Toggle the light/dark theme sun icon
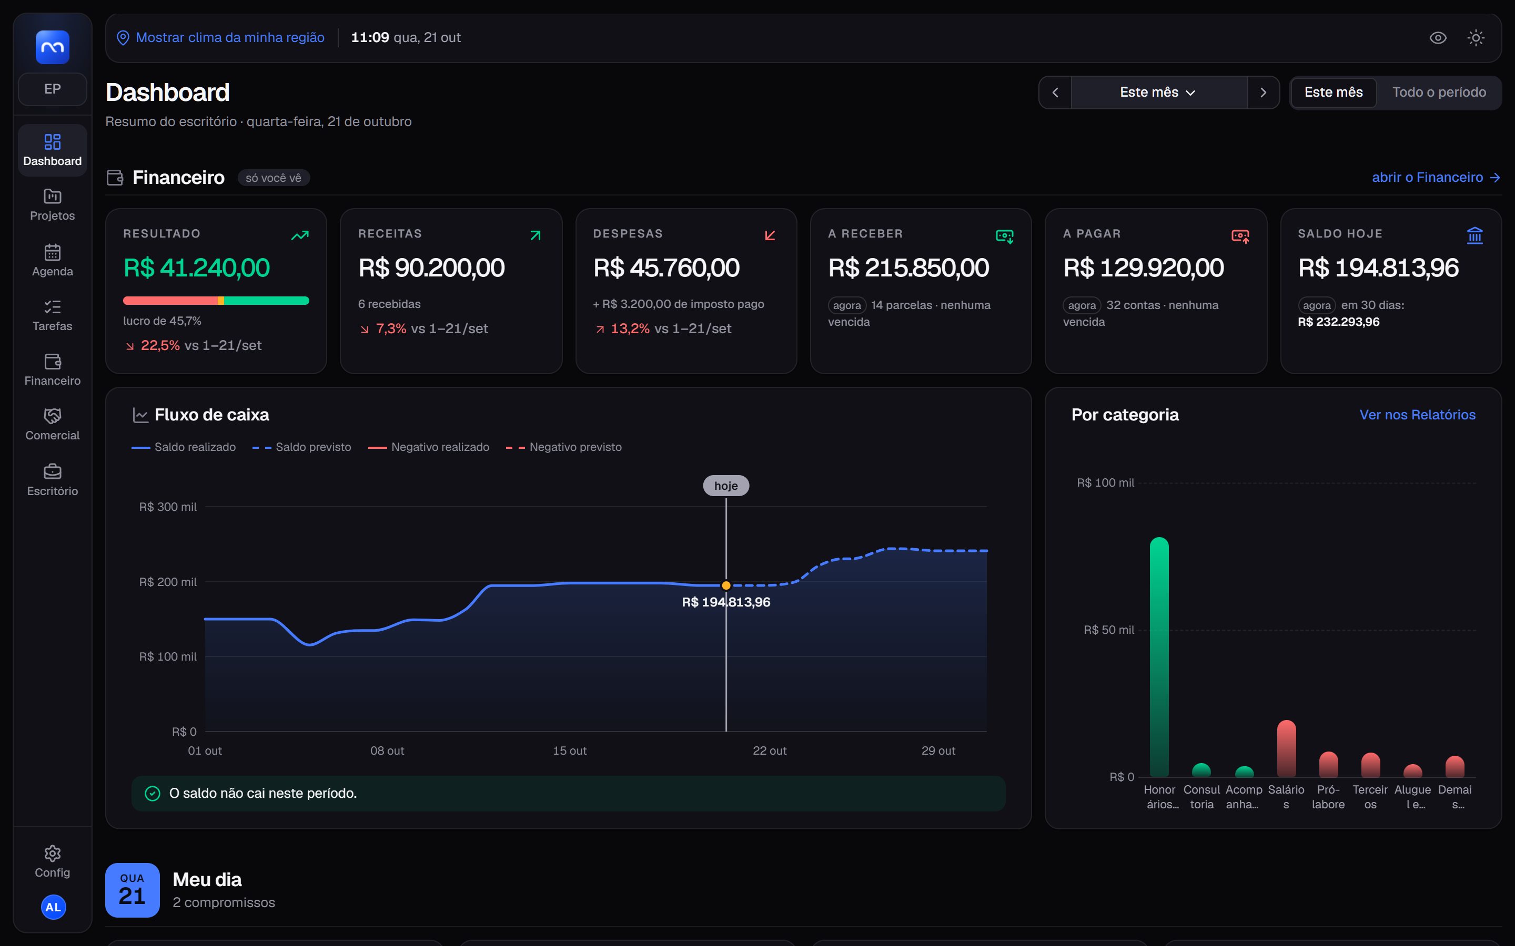The height and width of the screenshot is (946, 1515). coord(1476,37)
